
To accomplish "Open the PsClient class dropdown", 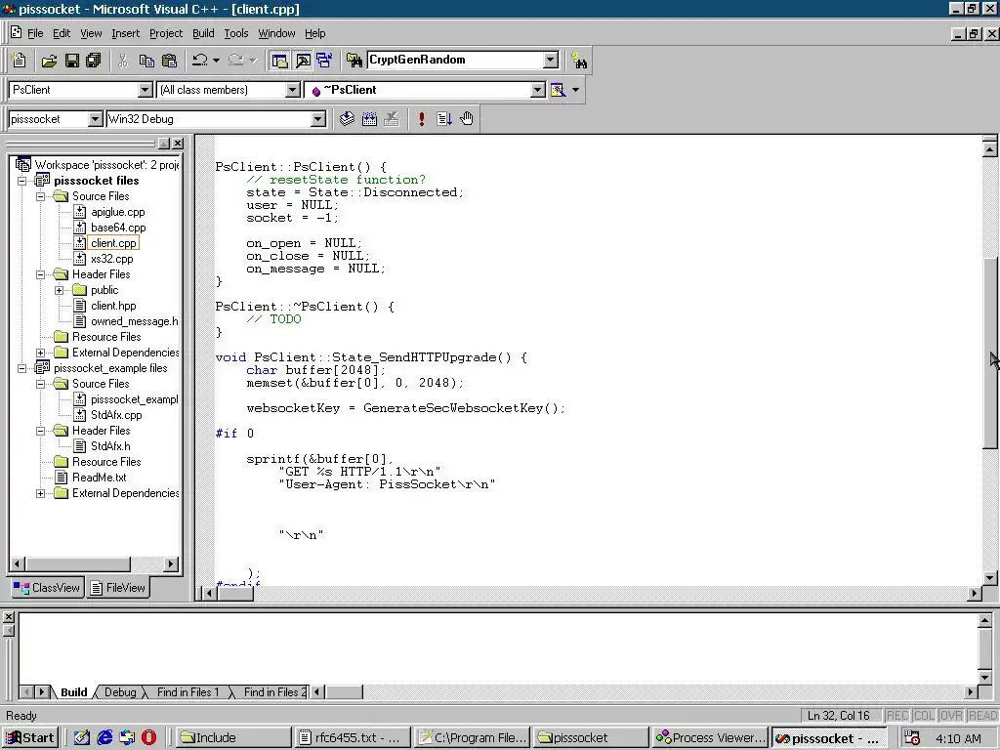I will (x=146, y=90).
